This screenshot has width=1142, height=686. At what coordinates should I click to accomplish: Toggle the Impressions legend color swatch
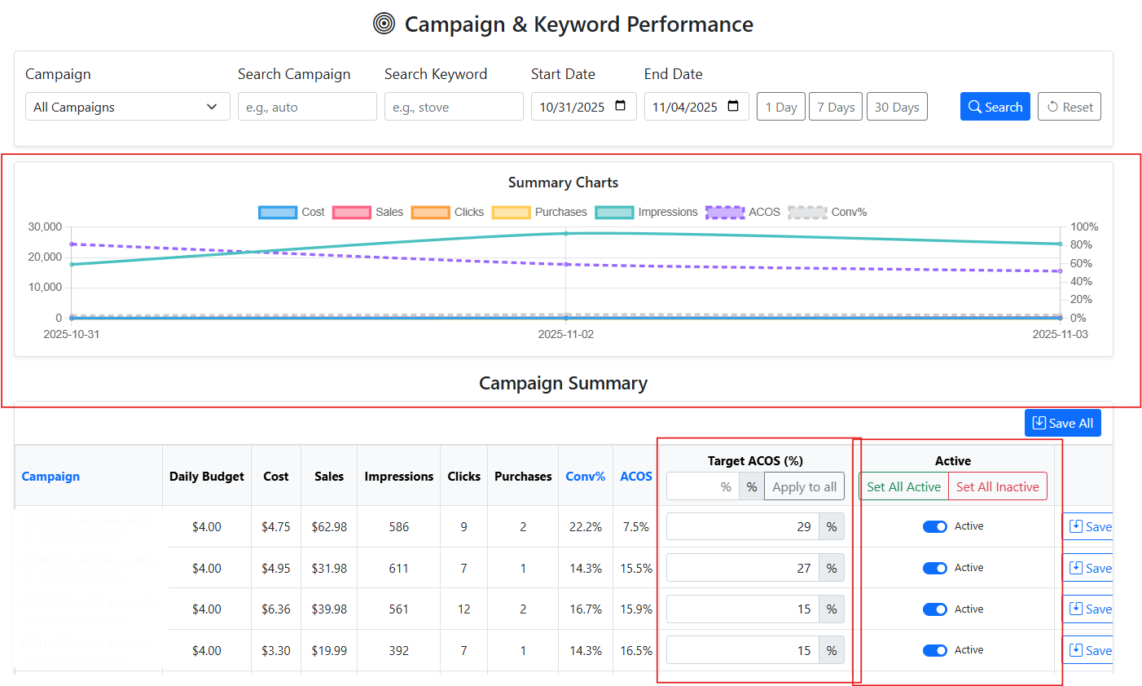tap(614, 213)
